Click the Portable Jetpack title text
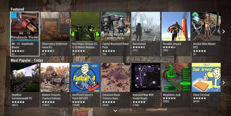231x116 pixels. (172, 44)
